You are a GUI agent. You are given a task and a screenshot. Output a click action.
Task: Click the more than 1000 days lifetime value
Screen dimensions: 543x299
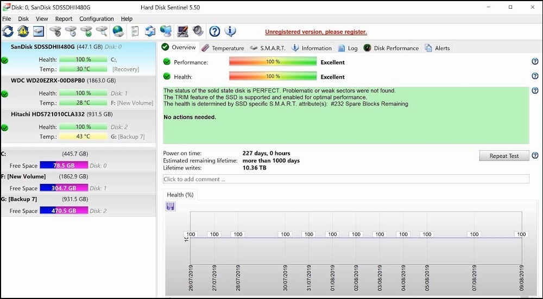point(271,161)
